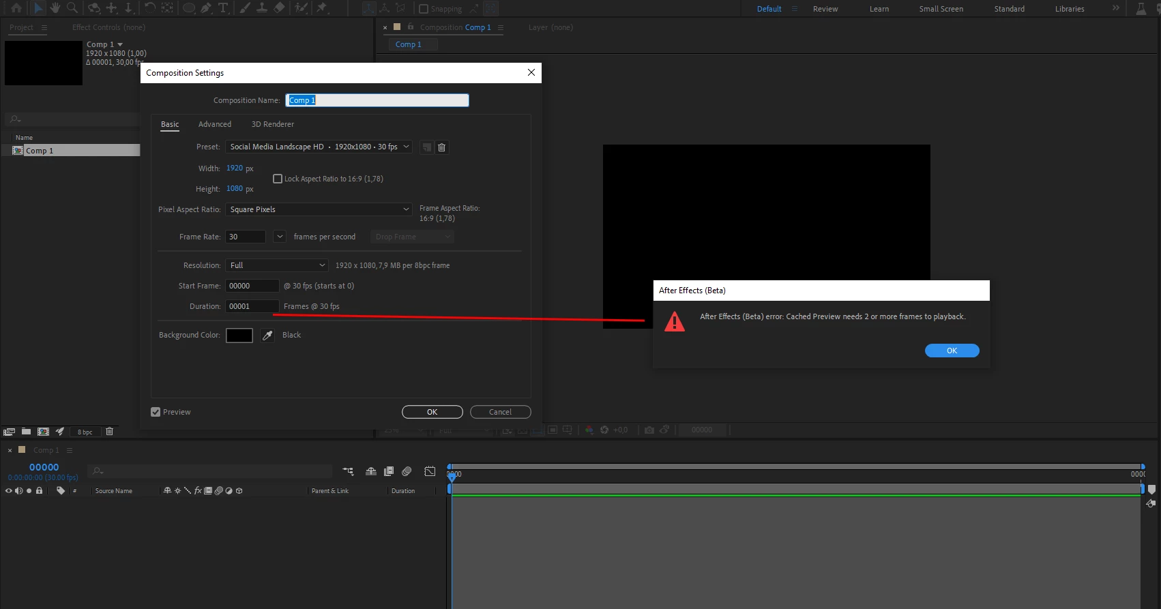
Task: Toggle Frame Blending for the composition
Action: (389, 471)
